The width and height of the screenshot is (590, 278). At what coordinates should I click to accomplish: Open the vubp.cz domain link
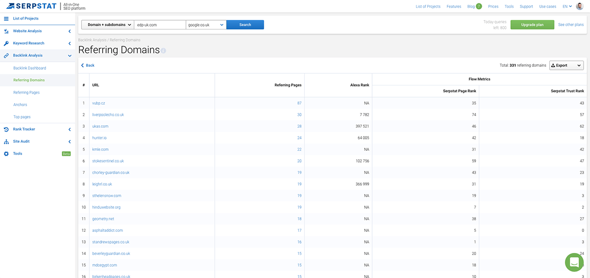(x=98, y=103)
